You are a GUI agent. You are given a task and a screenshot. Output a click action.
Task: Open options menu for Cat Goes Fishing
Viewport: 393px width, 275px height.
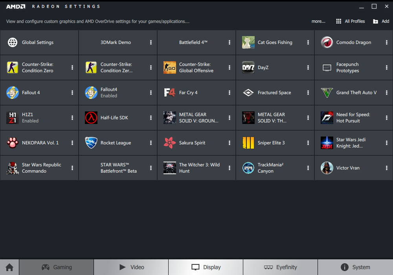pos(308,42)
